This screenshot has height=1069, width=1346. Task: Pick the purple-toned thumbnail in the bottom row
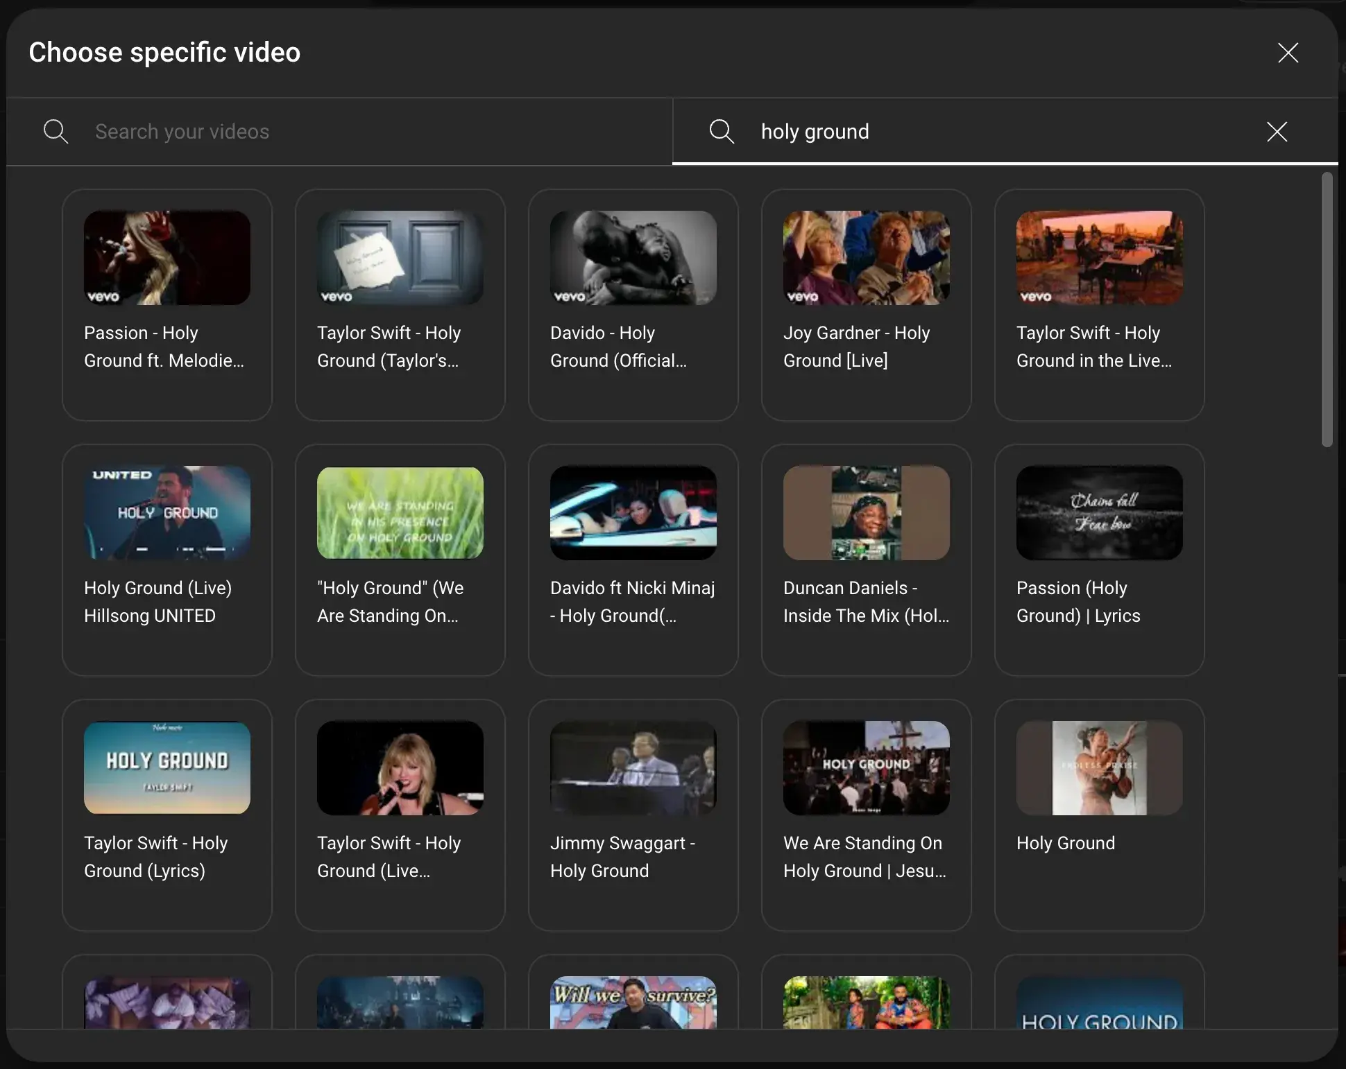[167, 1002]
